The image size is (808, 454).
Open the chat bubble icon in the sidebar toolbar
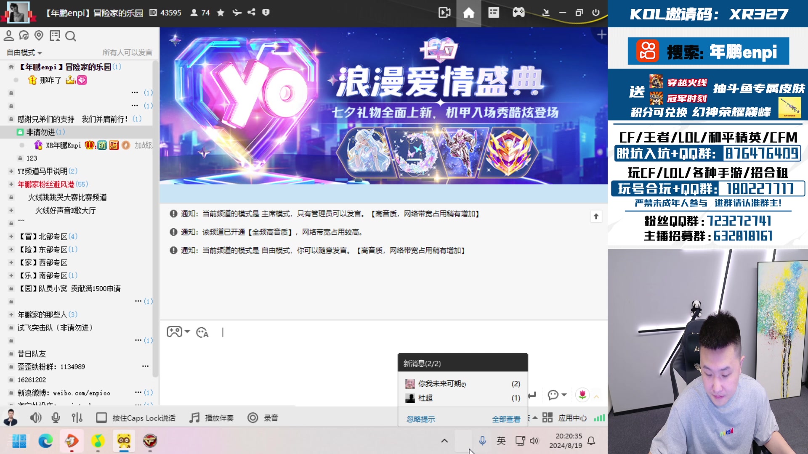[x=24, y=36]
